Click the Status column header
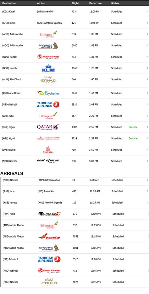149x294 pixels. tap(115, 3)
